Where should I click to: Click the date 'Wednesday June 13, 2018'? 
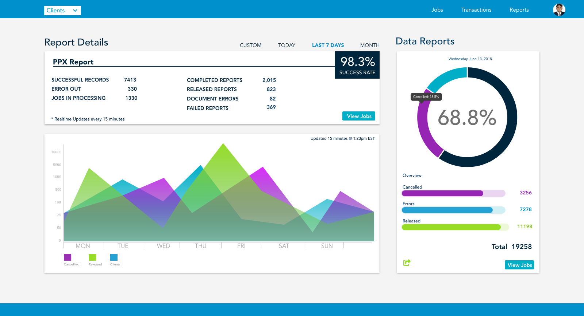[x=470, y=59]
